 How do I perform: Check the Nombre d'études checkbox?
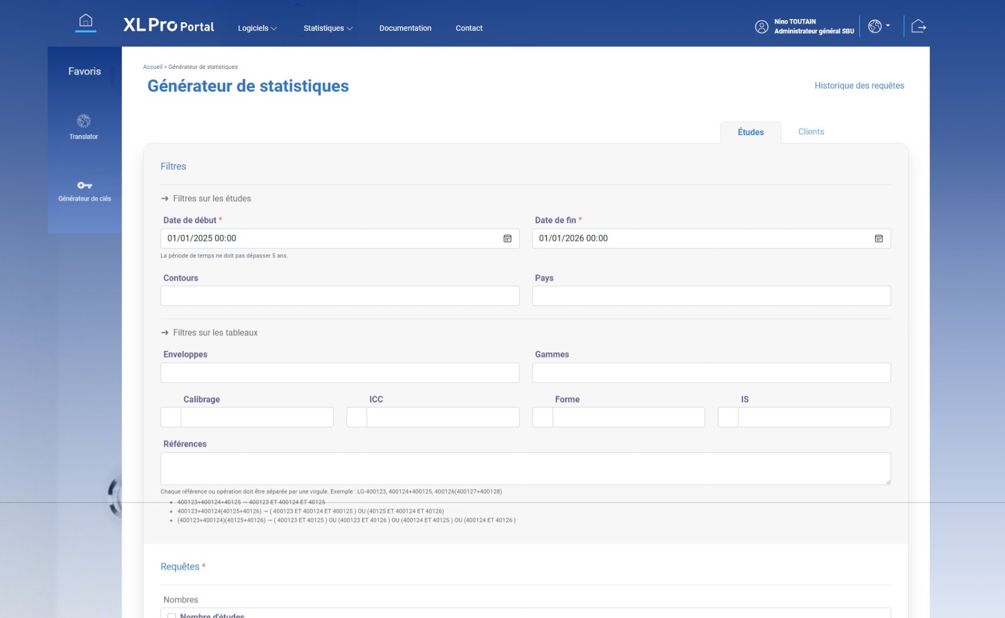172,615
